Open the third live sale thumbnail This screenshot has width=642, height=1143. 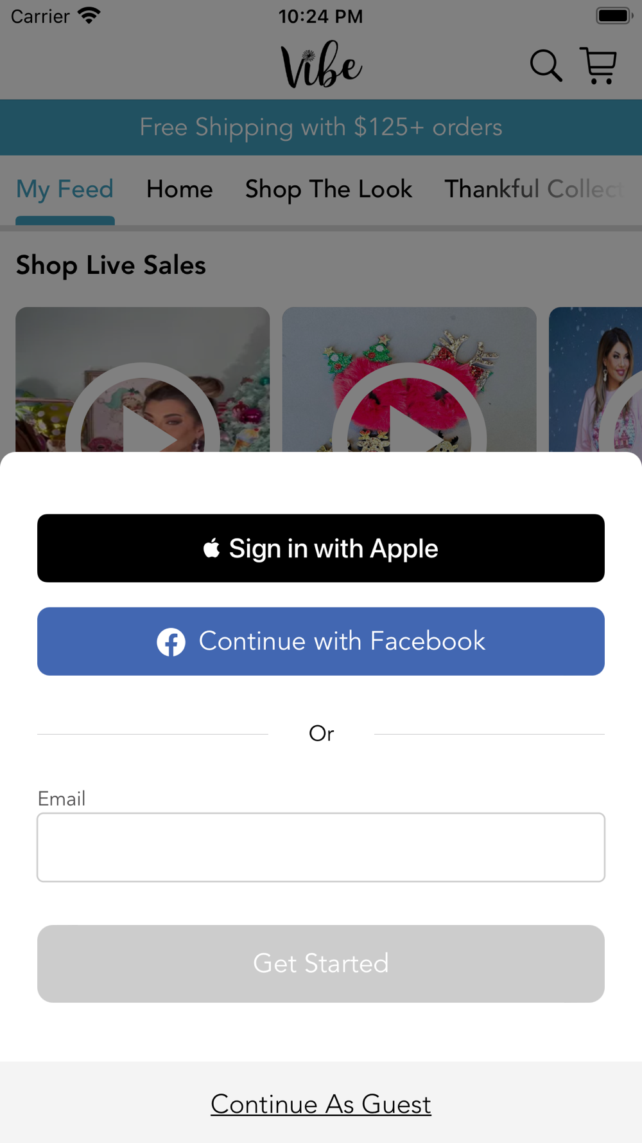point(595,379)
